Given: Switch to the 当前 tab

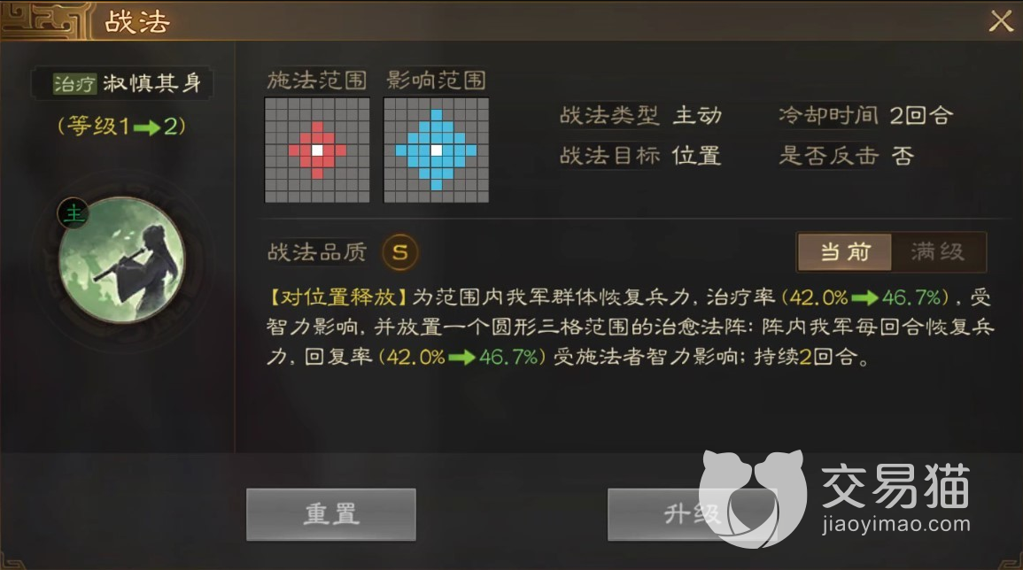Looking at the screenshot, I should [844, 251].
